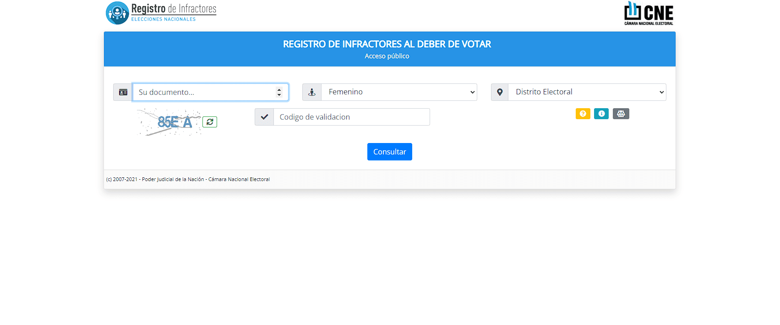Open info via teal information button
Image resolution: width=780 pixels, height=325 pixels.
click(601, 114)
